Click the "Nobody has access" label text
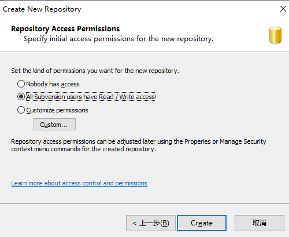 (x=53, y=84)
